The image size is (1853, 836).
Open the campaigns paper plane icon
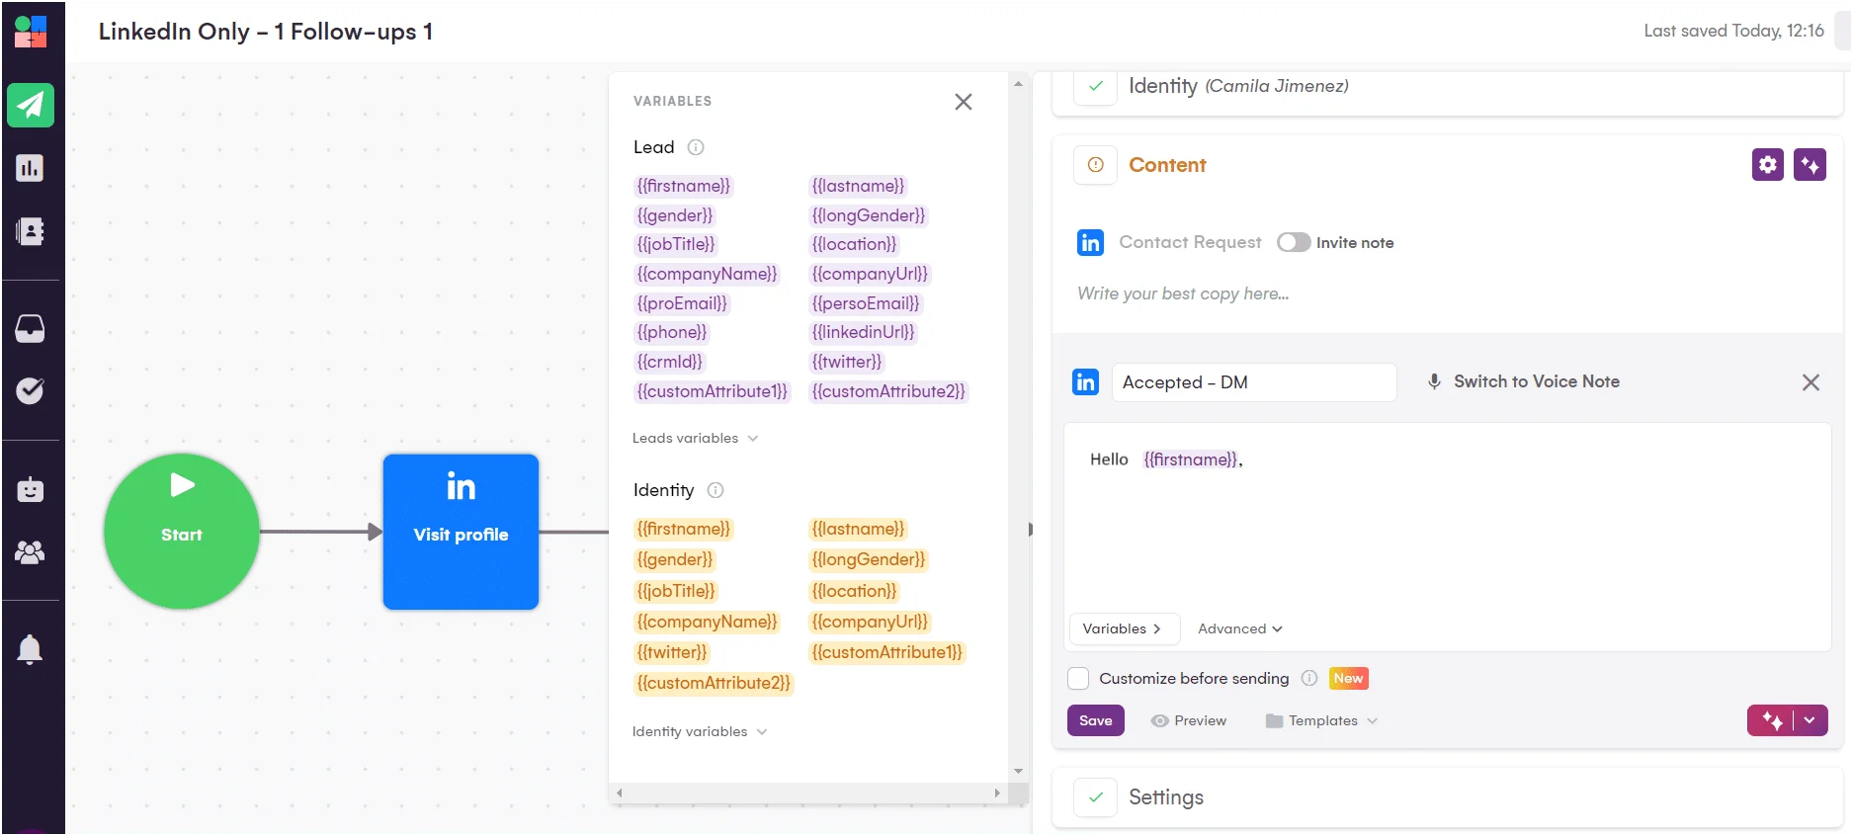(31, 105)
